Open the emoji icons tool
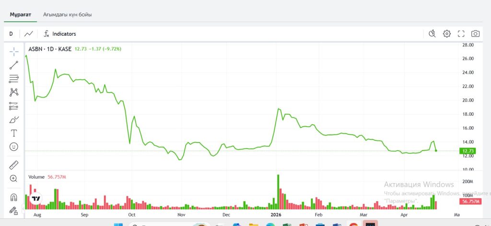The width and height of the screenshot is (491, 226). click(x=14, y=147)
